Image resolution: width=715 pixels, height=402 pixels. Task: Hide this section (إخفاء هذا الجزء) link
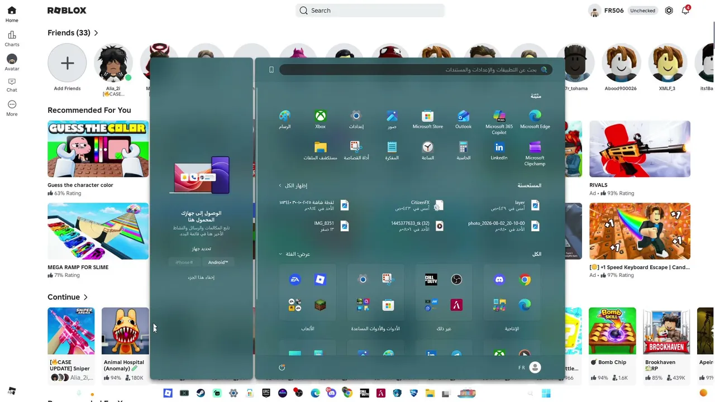pyautogui.click(x=201, y=277)
